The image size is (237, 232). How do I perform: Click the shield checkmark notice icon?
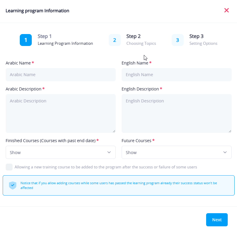13,185
